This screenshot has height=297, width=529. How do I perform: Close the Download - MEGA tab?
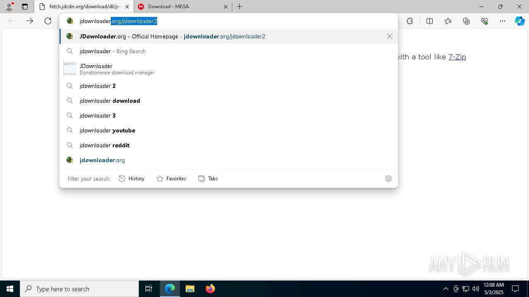tap(226, 7)
